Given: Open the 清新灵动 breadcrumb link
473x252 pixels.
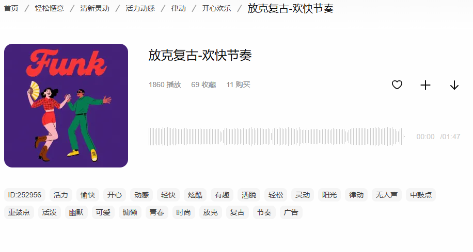Looking at the screenshot, I should tap(94, 8).
